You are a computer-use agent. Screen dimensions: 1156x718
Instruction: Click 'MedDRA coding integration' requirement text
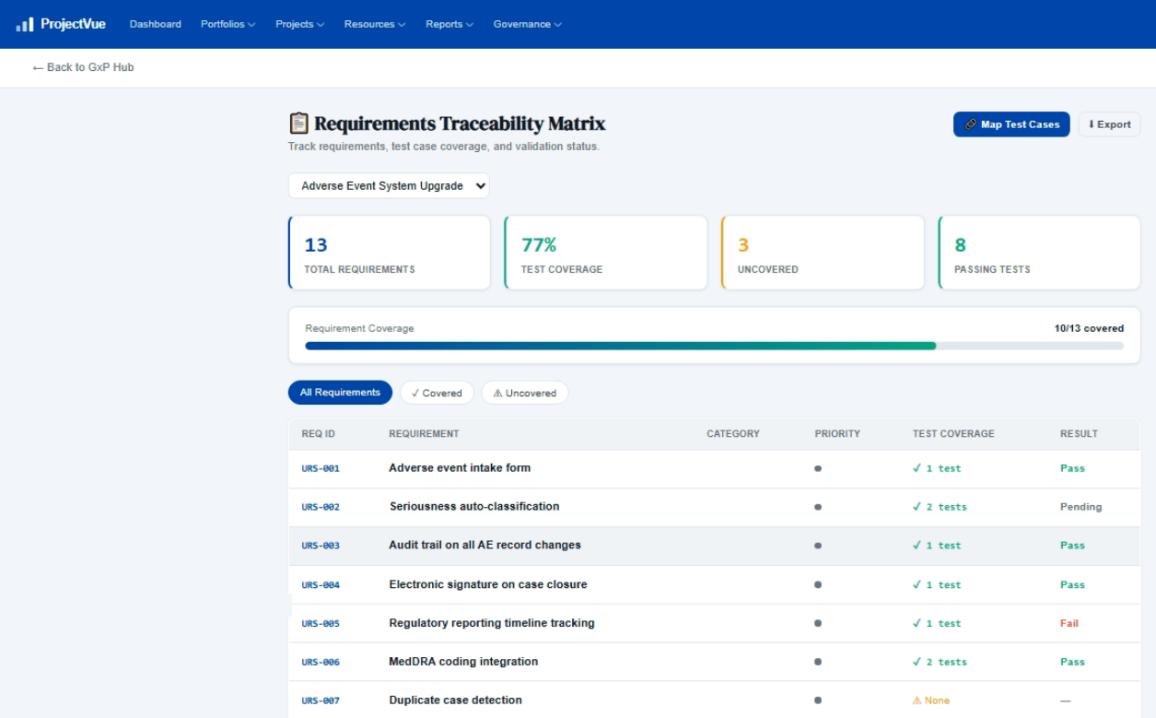click(463, 662)
